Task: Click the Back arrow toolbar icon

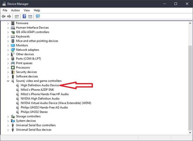Action: (3, 16)
